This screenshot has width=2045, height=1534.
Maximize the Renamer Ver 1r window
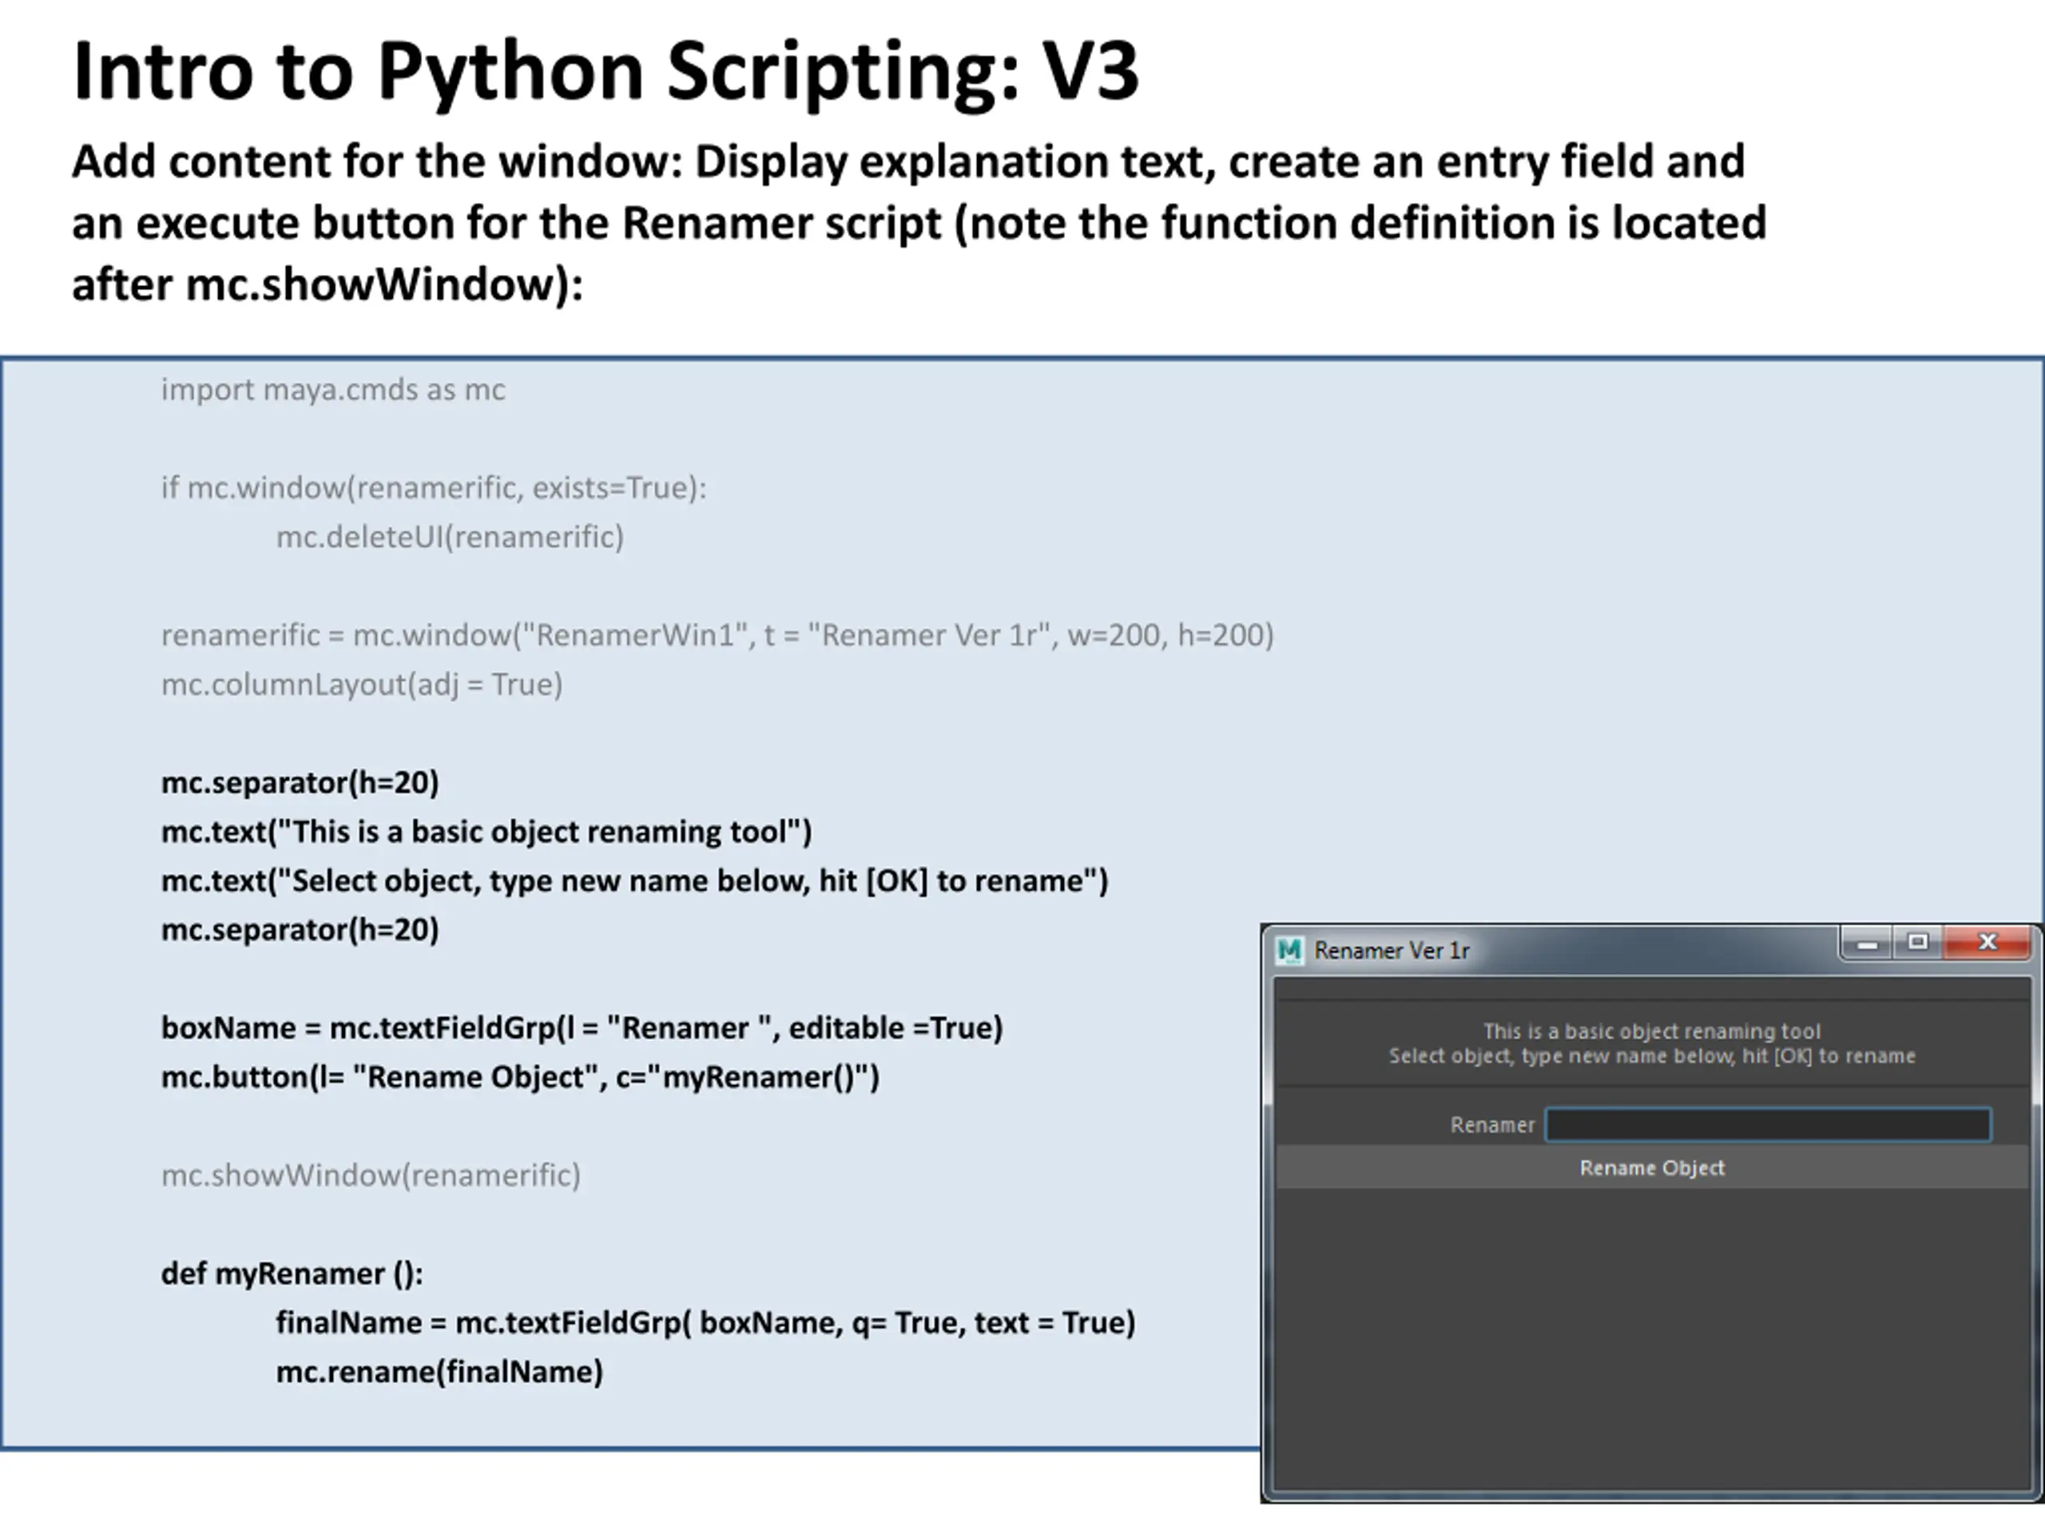pos(1917,943)
